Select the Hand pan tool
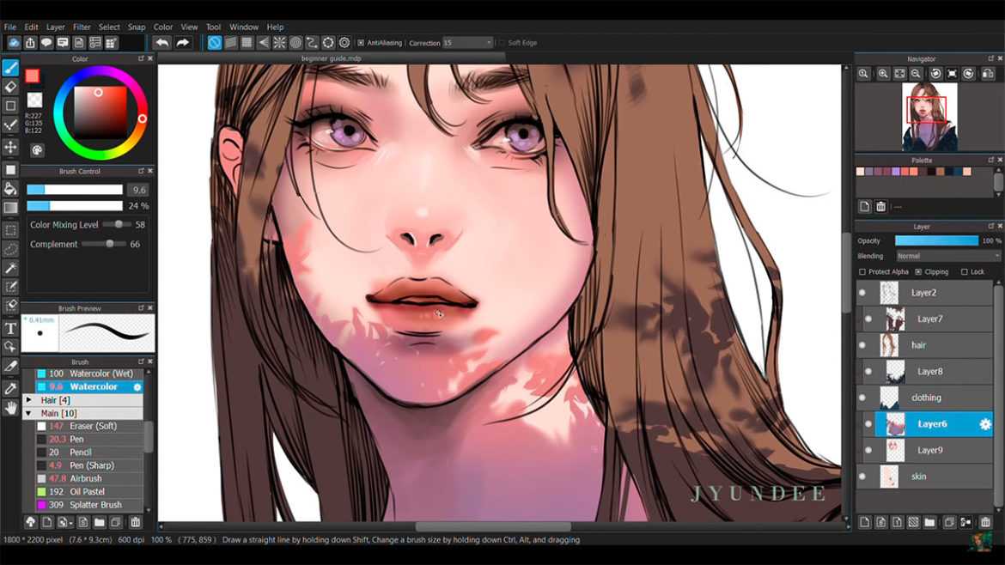Screen dimensions: 1005x565 pyautogui.click(x=10, y=408)
